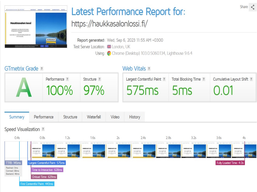Click the Performance score help icon
The height and width of the screenshot is (192, 257).
tap(67, 79)
